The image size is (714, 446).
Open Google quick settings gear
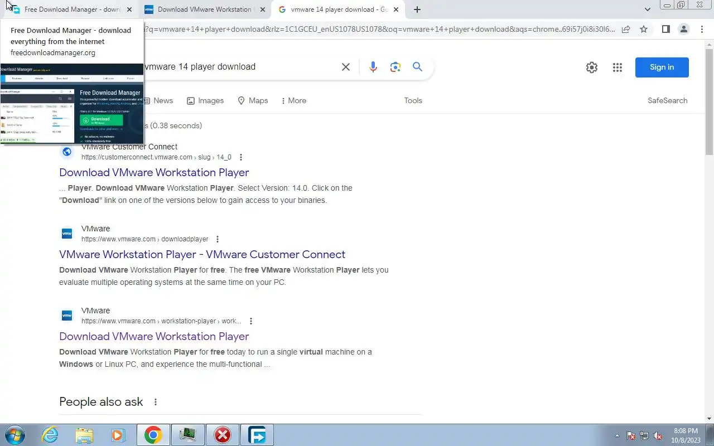click(592, 67)
